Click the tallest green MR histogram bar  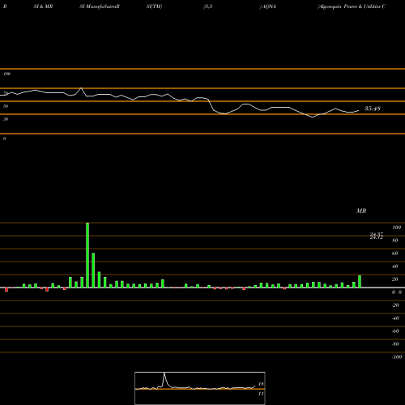click(87, 255)
